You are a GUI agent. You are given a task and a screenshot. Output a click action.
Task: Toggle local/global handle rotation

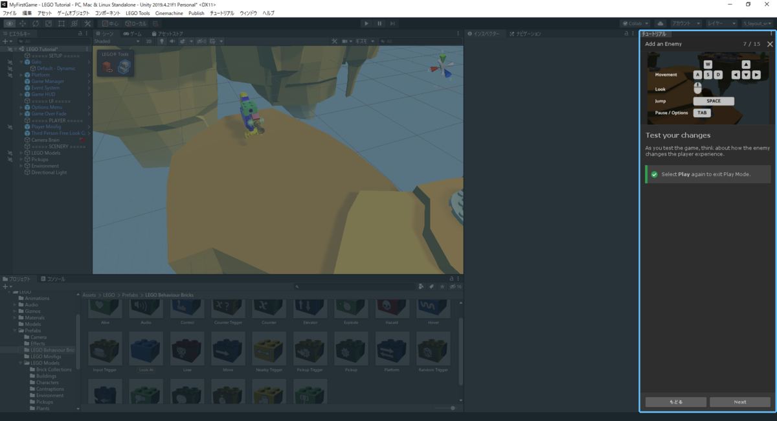click(136, 23)
